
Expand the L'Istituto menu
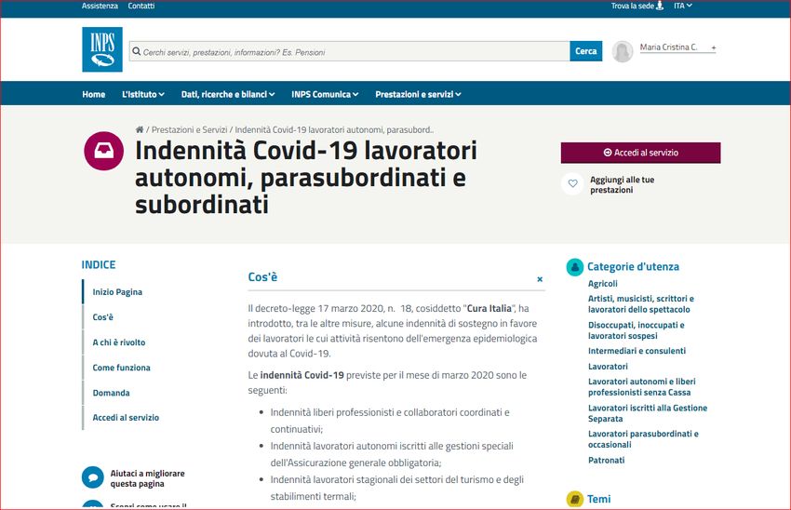pyautogui.click(x=142, y=94)
